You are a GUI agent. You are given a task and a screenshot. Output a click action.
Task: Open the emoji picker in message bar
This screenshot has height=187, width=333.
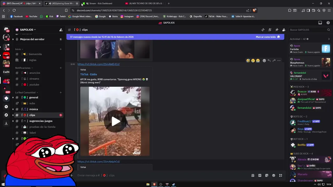274,175
